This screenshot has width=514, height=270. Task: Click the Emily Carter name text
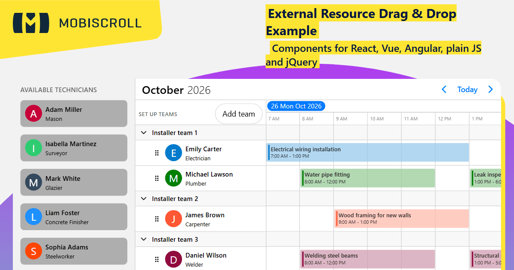[203, 149]
